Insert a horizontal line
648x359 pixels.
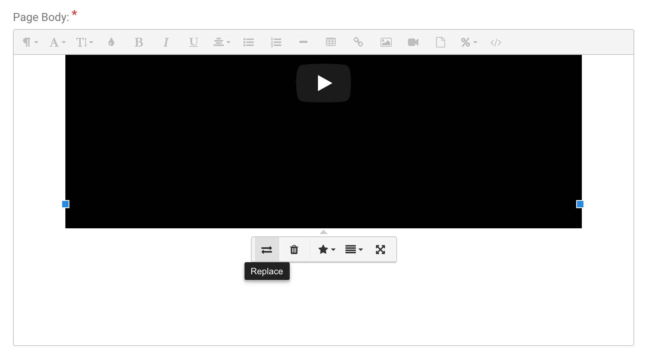coord(303,42)
